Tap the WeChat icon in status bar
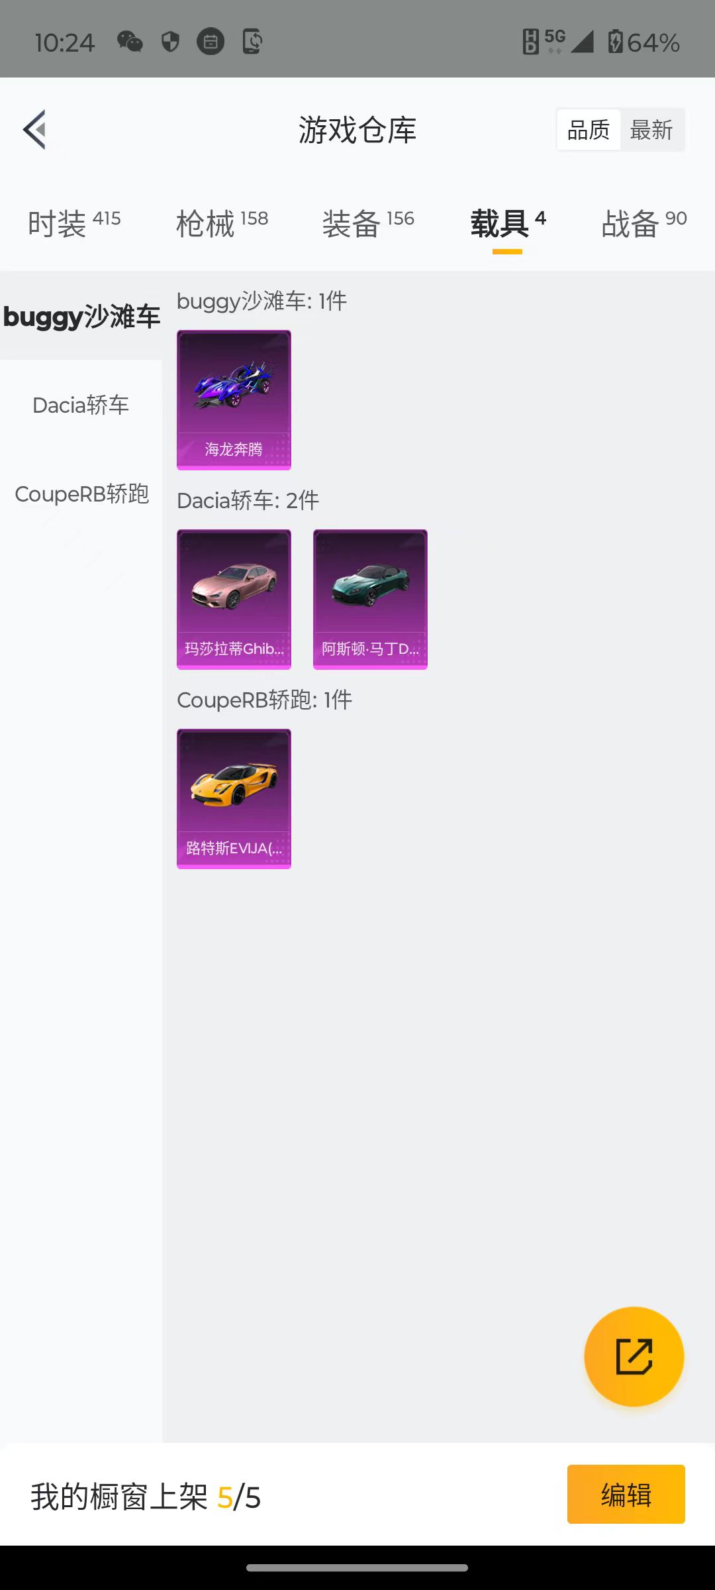 (130, 42)
